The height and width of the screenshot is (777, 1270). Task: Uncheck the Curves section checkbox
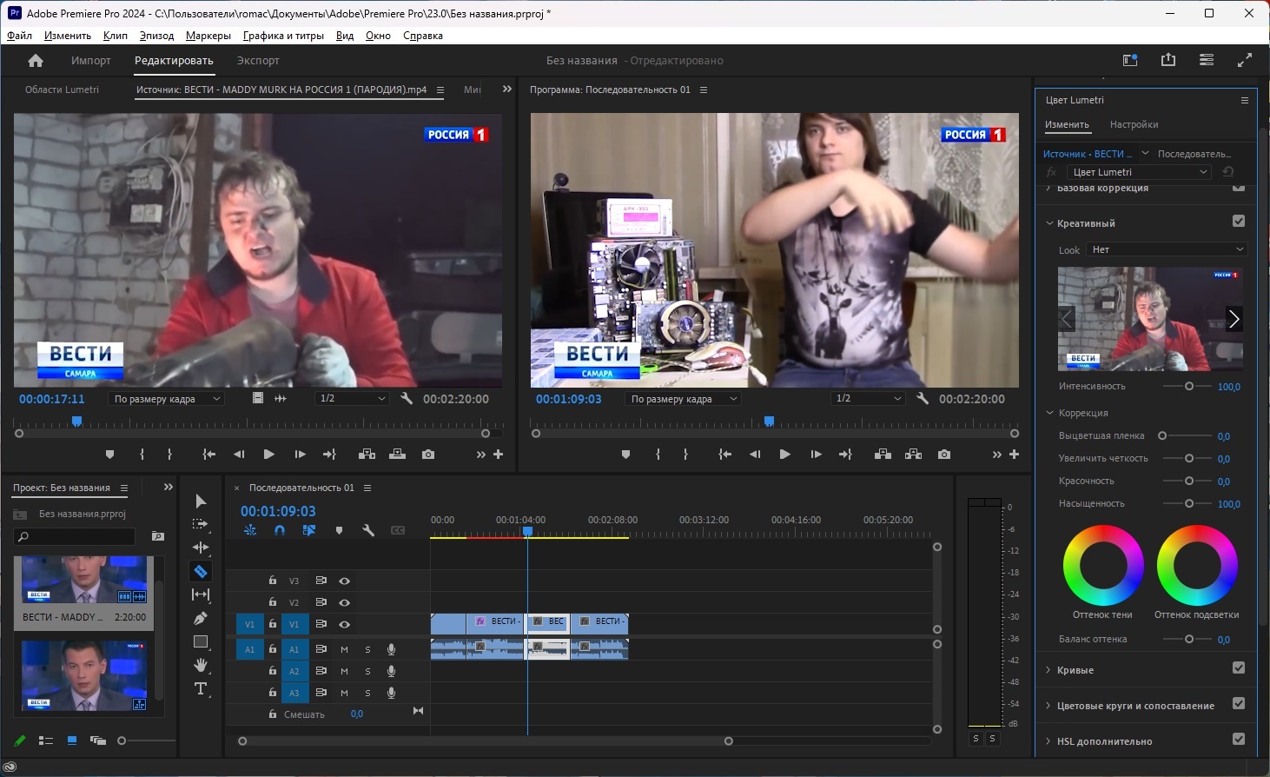[1239, 668]
